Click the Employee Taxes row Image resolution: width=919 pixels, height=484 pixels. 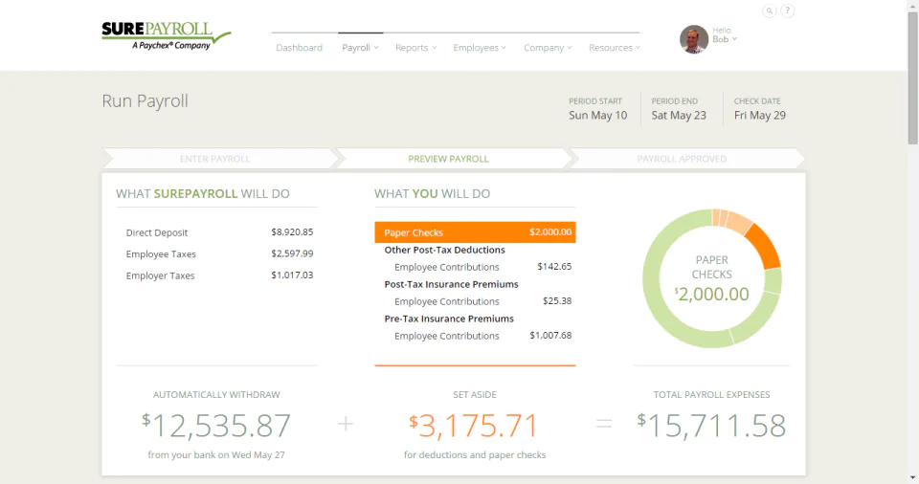point(219,253)
